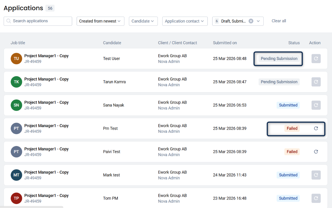This screenshot has width=332, height=208.
Task: Click the TU avatar for Test User
Action: (16, 58)
